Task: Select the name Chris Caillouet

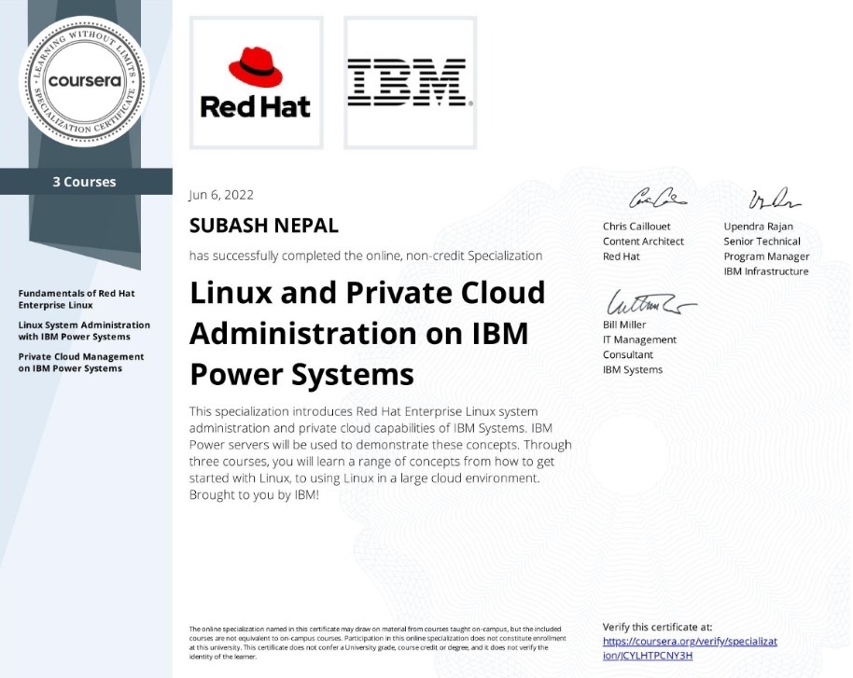Action: [x=636, y=227]
